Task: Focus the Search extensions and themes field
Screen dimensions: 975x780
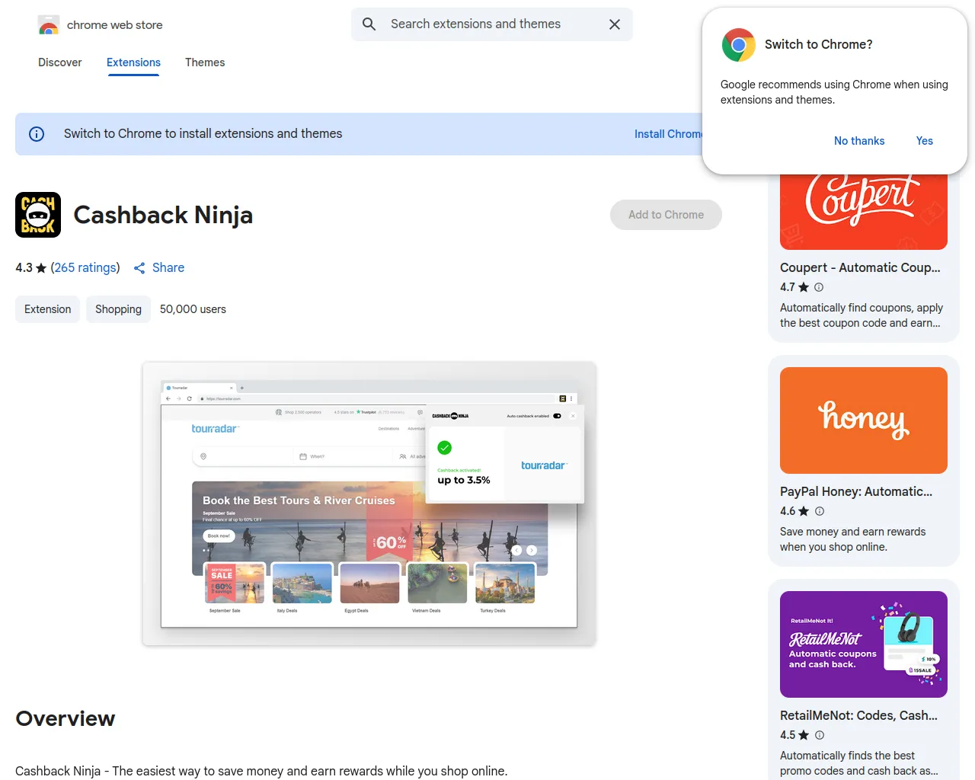Action: click(x=491, y=24)
